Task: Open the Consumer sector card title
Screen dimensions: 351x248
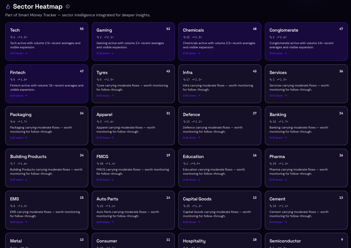Action: click(x=107, y=241)
